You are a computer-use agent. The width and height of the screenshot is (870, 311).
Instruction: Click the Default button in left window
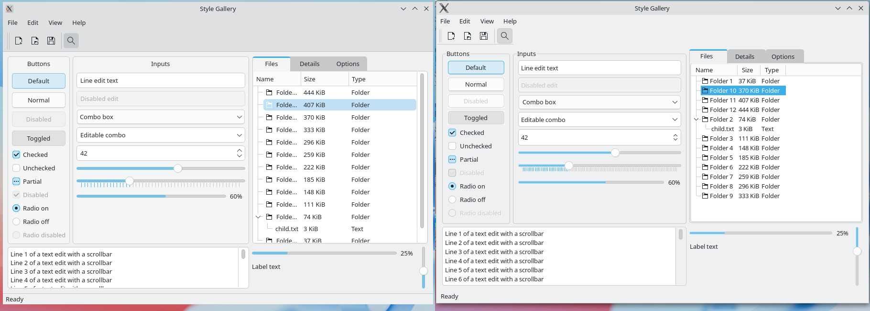click(39, 81)
